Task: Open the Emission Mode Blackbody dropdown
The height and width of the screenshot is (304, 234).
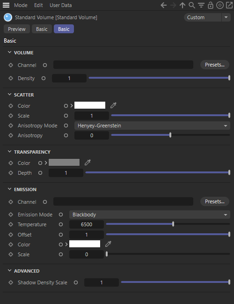Action: (x=150, y=215)
